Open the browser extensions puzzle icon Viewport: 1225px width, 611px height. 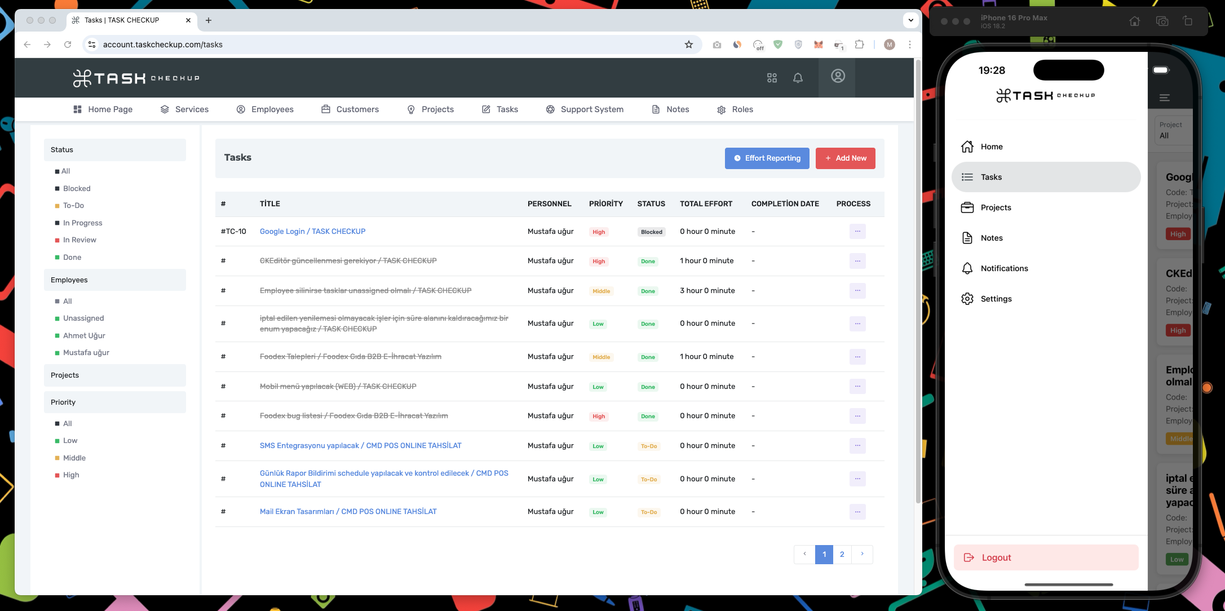click(859, 45)
